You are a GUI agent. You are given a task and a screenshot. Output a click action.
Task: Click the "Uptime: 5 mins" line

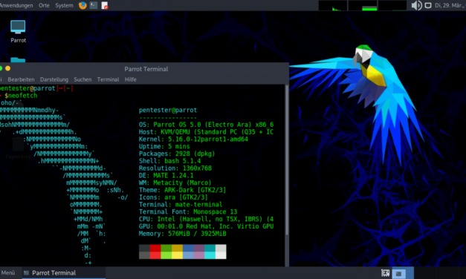pos(164,146)
